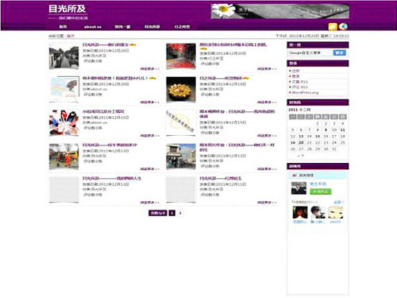This screenshot has height=298, width=397.
Task: Click the profile avatar in the Weibo widget
Action: 299,188
